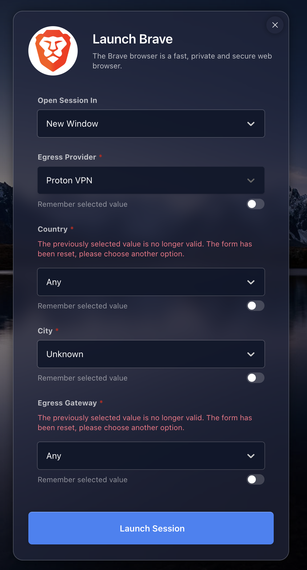Click the Country field chevron arrow
The height and width of the screenshot is (570, 307).
pyautogui.click(x=251, y=282)
